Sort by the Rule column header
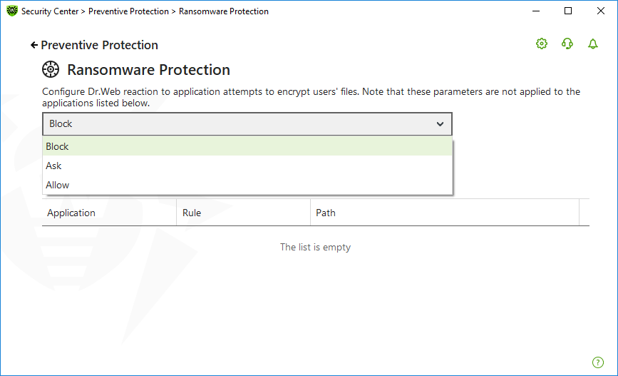 (243, 213)
